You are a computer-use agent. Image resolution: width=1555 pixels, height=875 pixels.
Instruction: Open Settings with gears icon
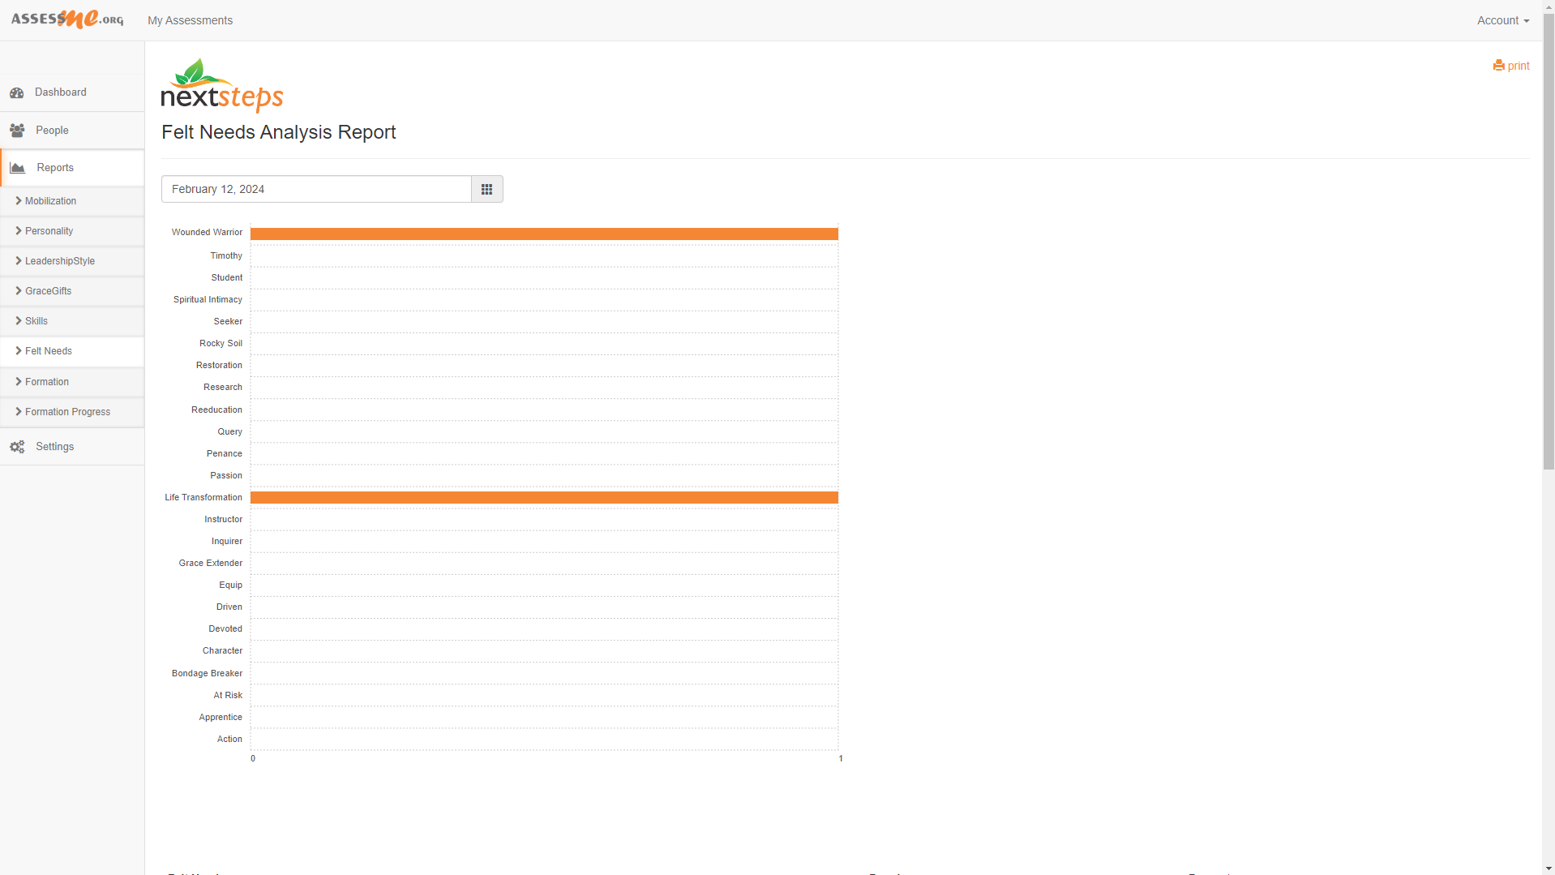click(72, 447)
